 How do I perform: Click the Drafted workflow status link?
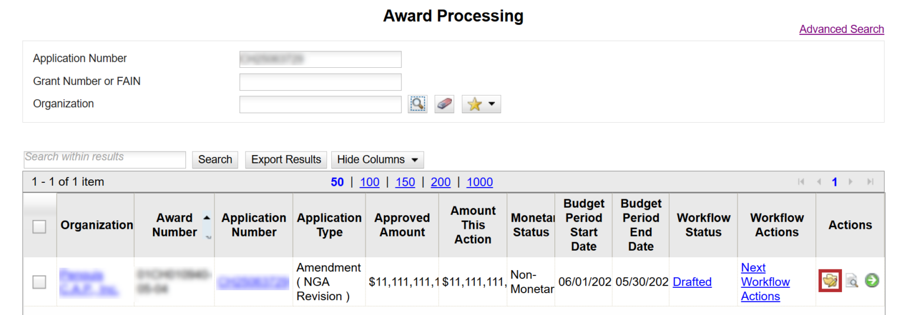pos(692,282)
